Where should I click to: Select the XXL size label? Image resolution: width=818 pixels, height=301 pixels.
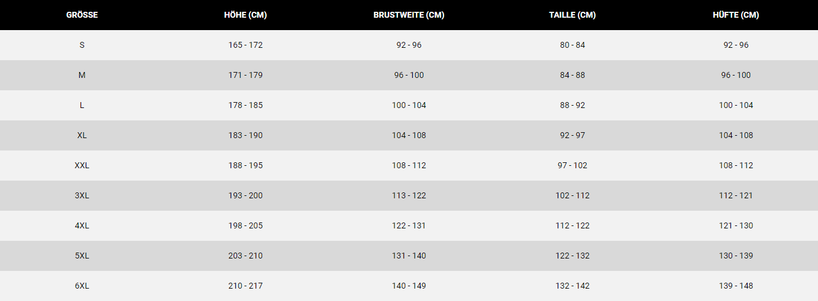pos(82,165)
